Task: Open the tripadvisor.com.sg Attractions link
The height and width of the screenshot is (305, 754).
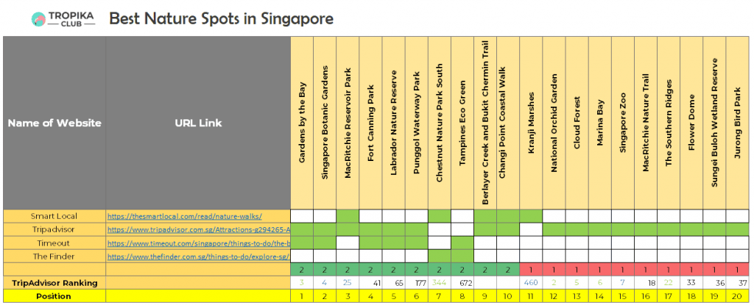Action: click(x=198, y=230)
